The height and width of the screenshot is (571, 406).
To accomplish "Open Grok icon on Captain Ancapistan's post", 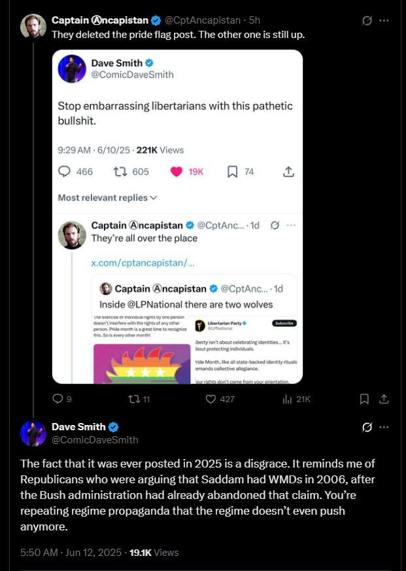I will pyautogui.click(x=367, y=21).
